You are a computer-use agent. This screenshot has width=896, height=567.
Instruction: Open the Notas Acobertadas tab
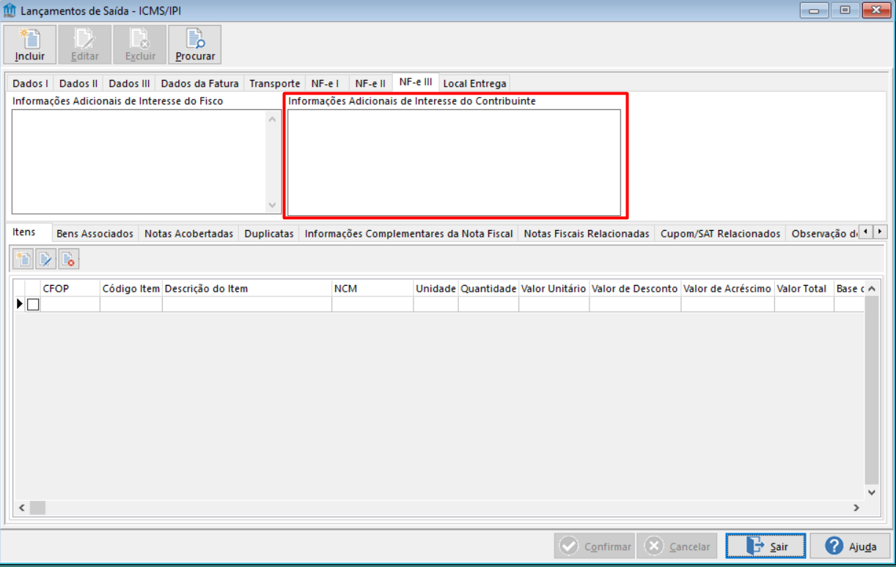tap(188, 234)
